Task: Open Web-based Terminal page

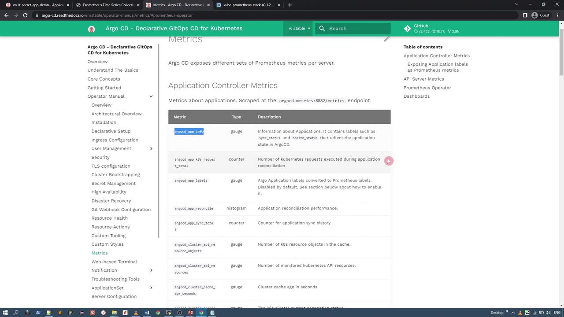Action: pos(114,262)
